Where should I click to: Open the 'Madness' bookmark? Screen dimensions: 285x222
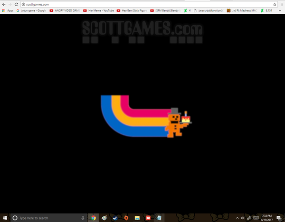(x=242, y=10)
